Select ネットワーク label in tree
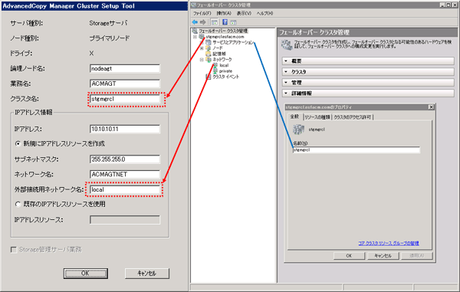Image resolution: width=460 pixels, height=292 pixels. coord(222,60)
